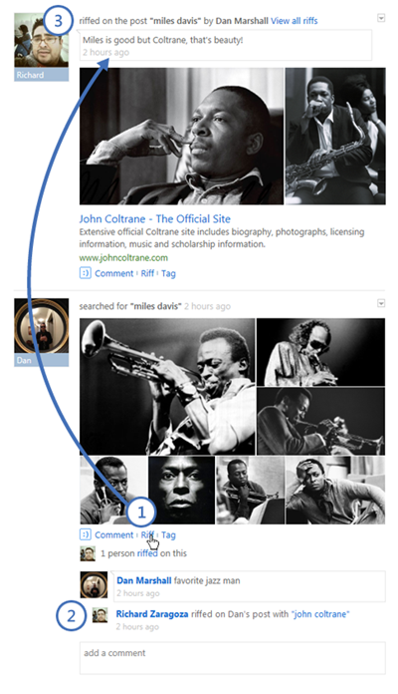
Task: Expand options dropdown arrow on Dan's post
Action: pyautogui.click(x=381, y=303)
